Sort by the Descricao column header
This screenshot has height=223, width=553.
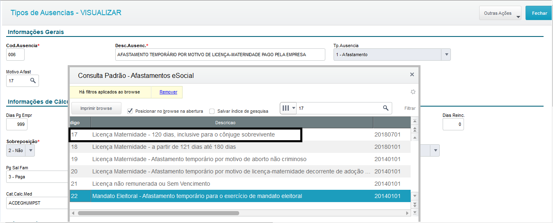tap(232, 123)
